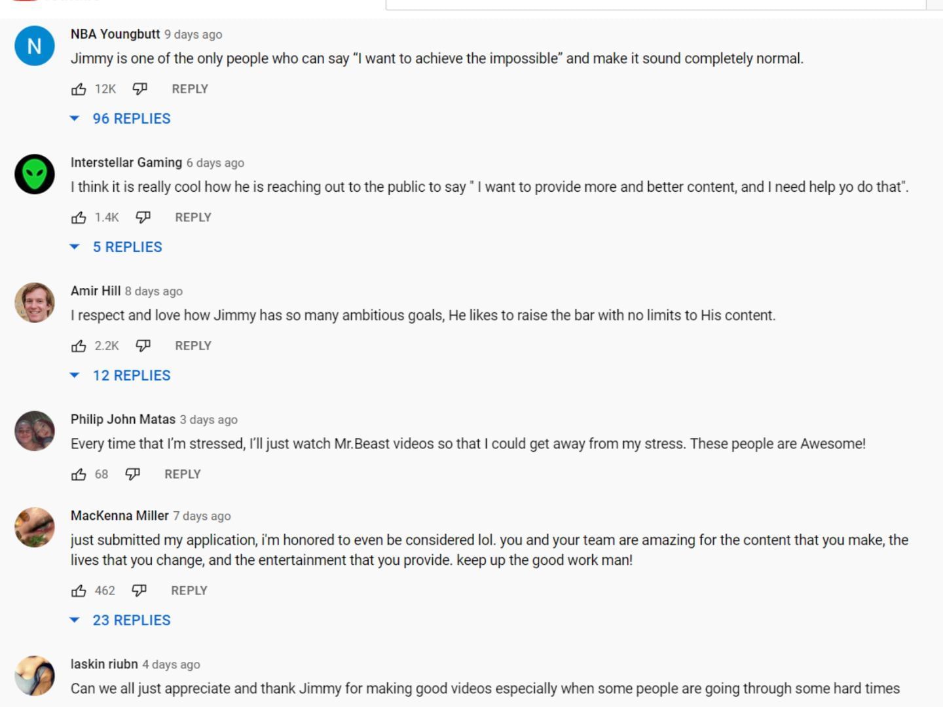
Task: Show 5 replies on Interstellar Gaming's comment
Action: pyautogui.click(x=127, y=247)
